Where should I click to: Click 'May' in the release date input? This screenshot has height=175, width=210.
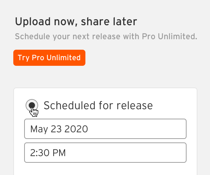point(39,129)
